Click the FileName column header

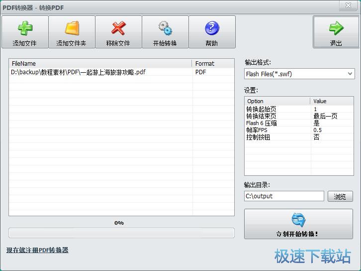[100, 63]
